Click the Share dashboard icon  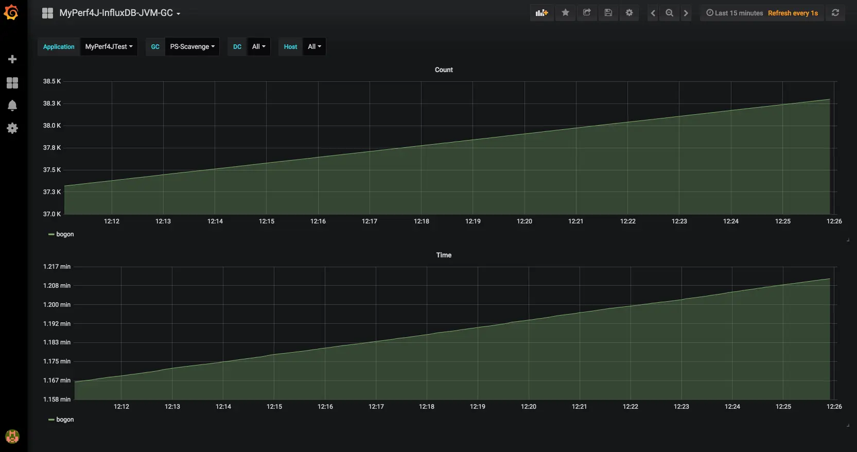pyautogui.click(x=587, y=13)
